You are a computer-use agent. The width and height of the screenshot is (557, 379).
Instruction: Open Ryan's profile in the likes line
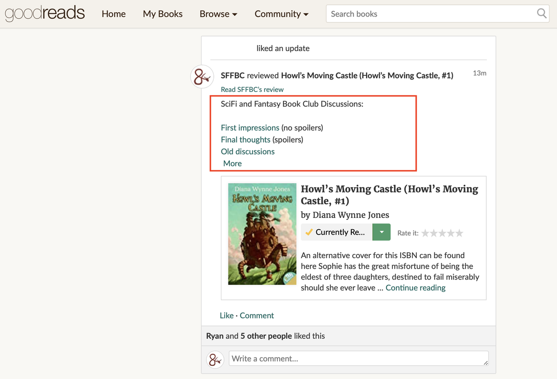pos(215,336)
